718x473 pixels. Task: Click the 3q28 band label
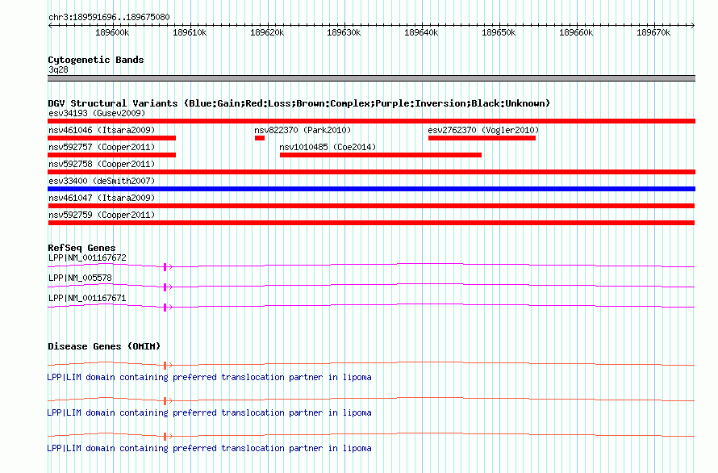click(58, 69)
